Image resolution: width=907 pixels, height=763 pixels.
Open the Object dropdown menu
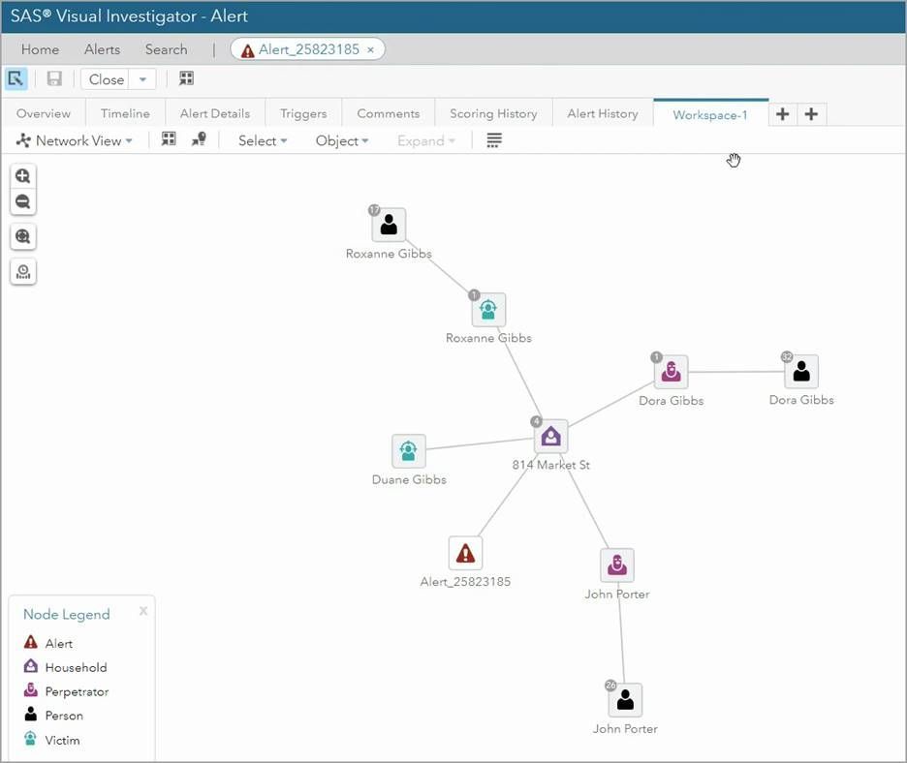342,140
